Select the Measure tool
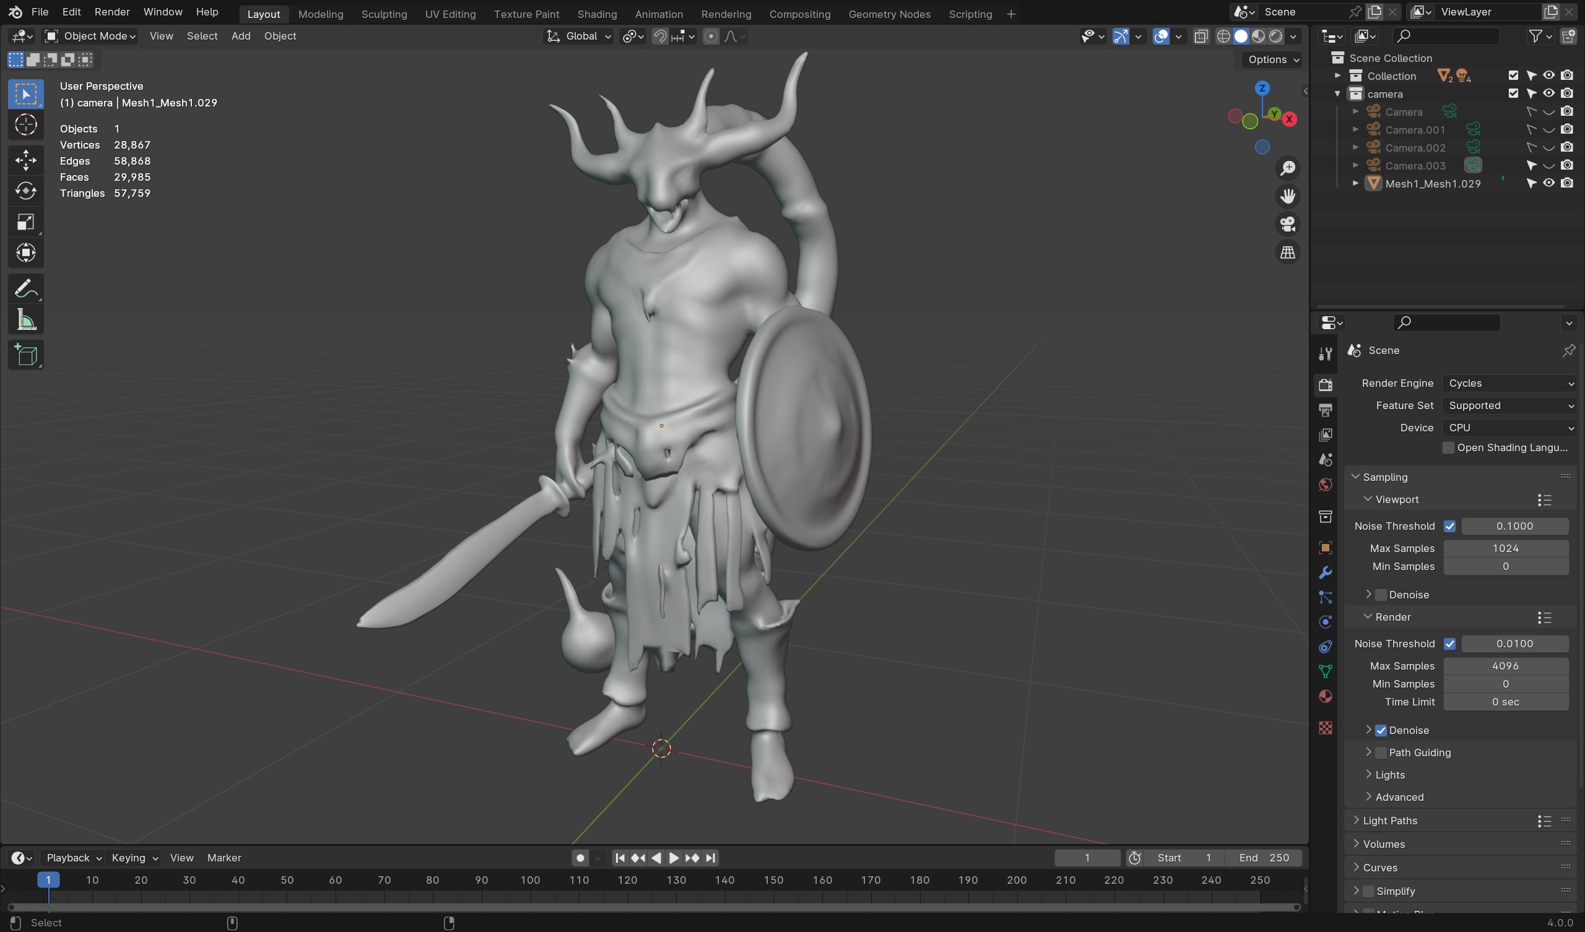 click(x=26, y=320)
